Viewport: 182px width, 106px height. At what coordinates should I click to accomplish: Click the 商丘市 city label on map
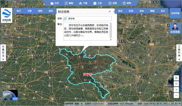[57, 99]
